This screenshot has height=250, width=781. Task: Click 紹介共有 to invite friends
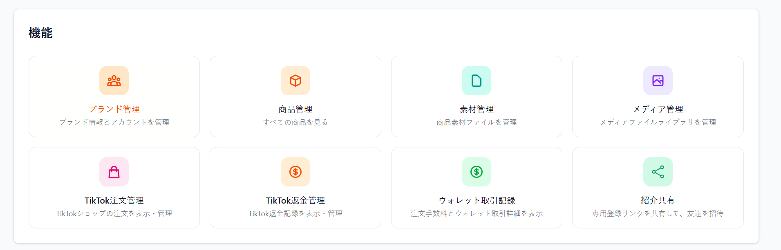click(658, 200)
